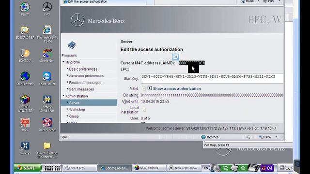Launch the Starfinder desktop shortcut
The image size is (310, 174).
point(47,56)
